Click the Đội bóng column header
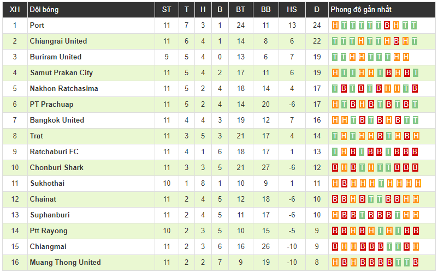Viewport: 438px width, 273px height. 44,9
